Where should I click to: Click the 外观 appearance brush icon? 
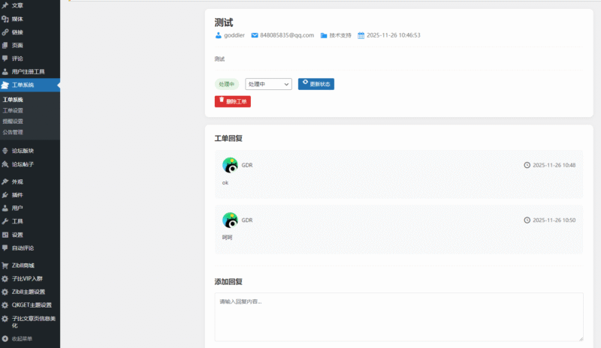click(x=5, y=181)
